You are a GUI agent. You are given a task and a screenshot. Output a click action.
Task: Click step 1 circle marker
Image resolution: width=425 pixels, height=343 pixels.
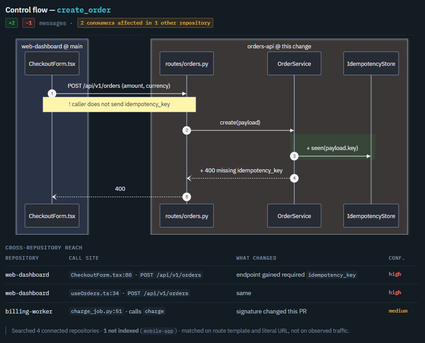(52, 94)
